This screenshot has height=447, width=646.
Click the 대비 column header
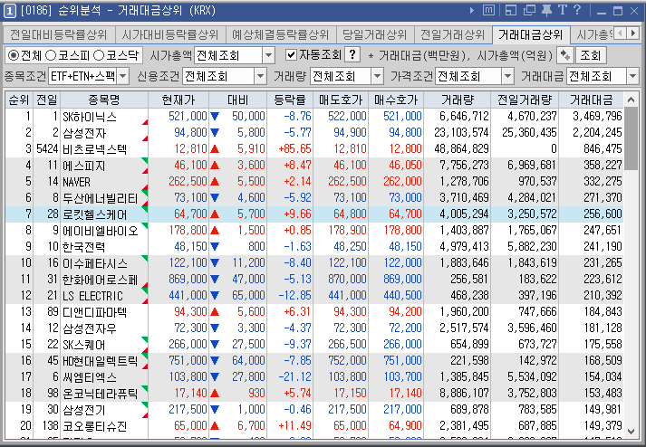pyautogui.click(x=237, y=100)
